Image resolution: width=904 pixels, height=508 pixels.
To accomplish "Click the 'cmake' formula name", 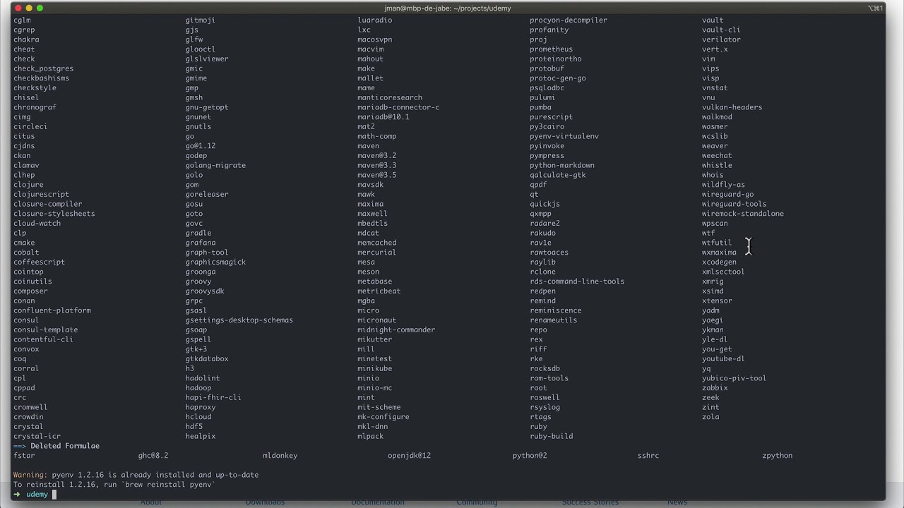I will coord(24,243).
